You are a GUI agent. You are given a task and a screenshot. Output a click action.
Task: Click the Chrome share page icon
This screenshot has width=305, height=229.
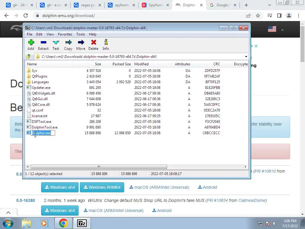click(x=248, y=16)
